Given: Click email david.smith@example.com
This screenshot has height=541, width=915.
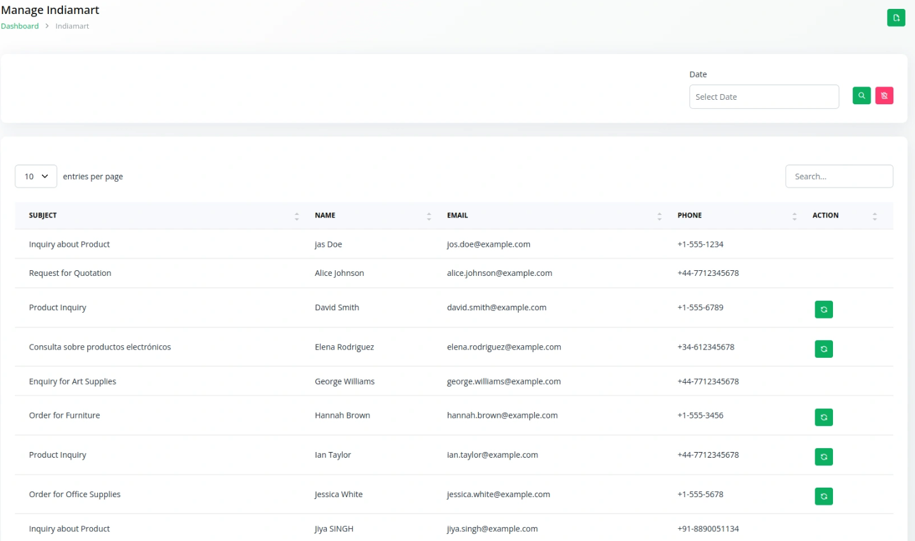Looking at the screenshot, I should (x=497, y=308).
